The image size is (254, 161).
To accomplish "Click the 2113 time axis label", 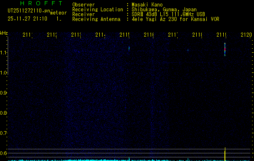I will click(x=76, y=35).
